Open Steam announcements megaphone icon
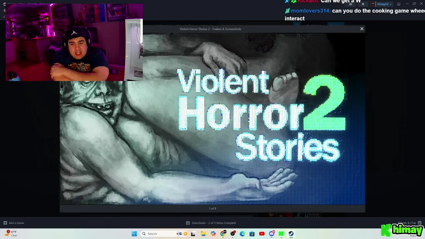425x239 pixels. [351, 4]
